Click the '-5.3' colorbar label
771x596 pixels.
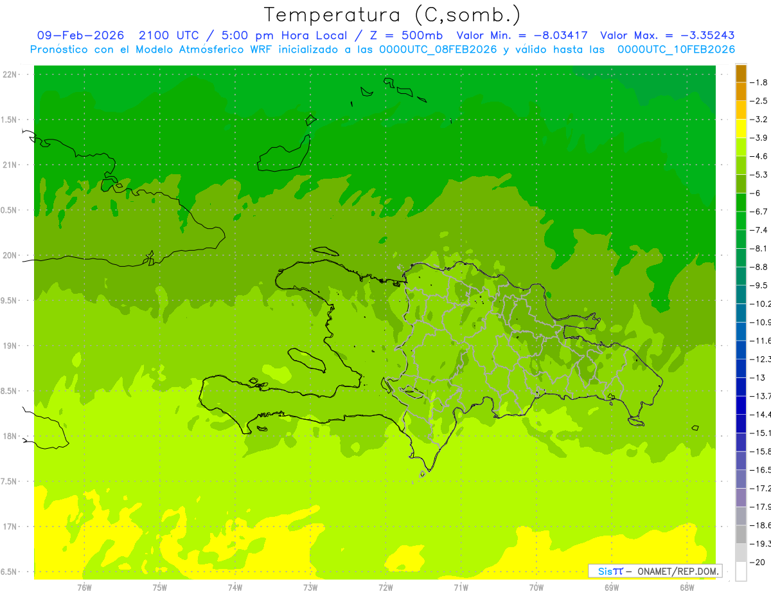(x=759, y=174)
